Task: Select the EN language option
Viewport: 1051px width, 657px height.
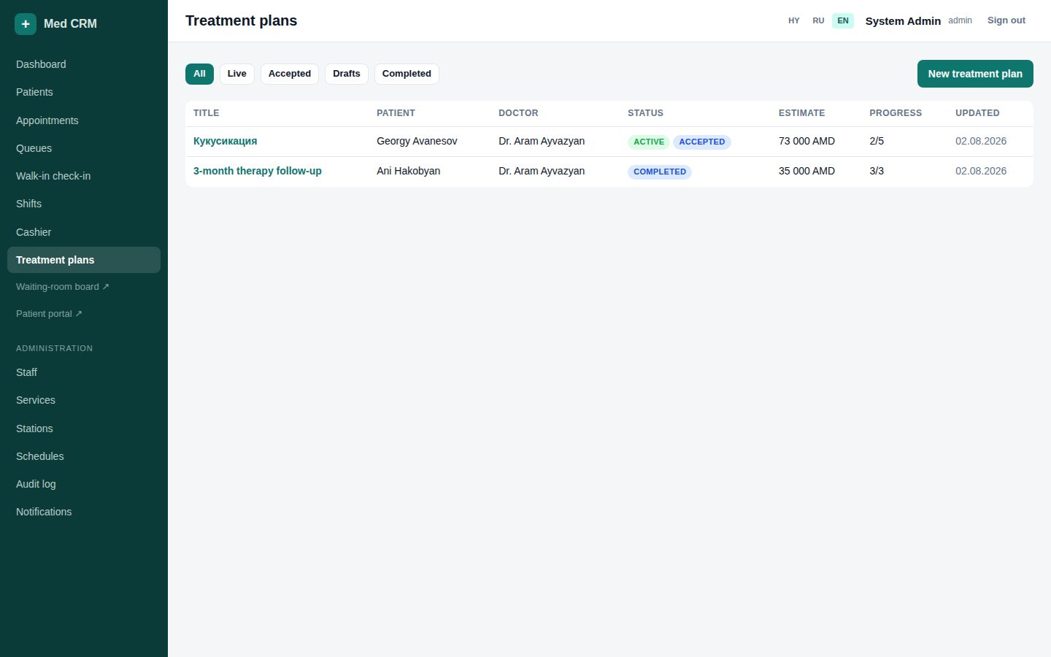Action: 843,20
